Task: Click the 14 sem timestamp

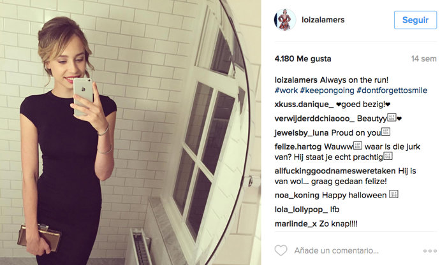Action: tap(423, 59)
